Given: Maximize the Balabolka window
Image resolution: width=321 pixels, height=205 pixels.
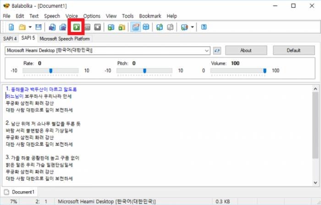Looking at the screenshot, I should (293, 6).
